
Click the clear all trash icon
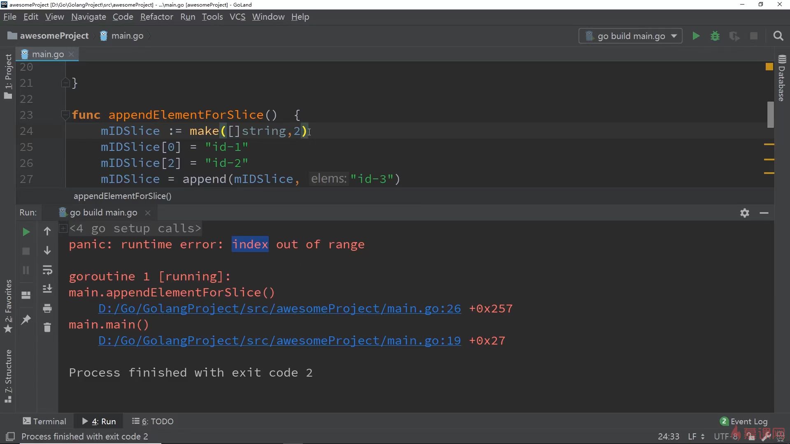pyautogui.click(x=47, y=328)
